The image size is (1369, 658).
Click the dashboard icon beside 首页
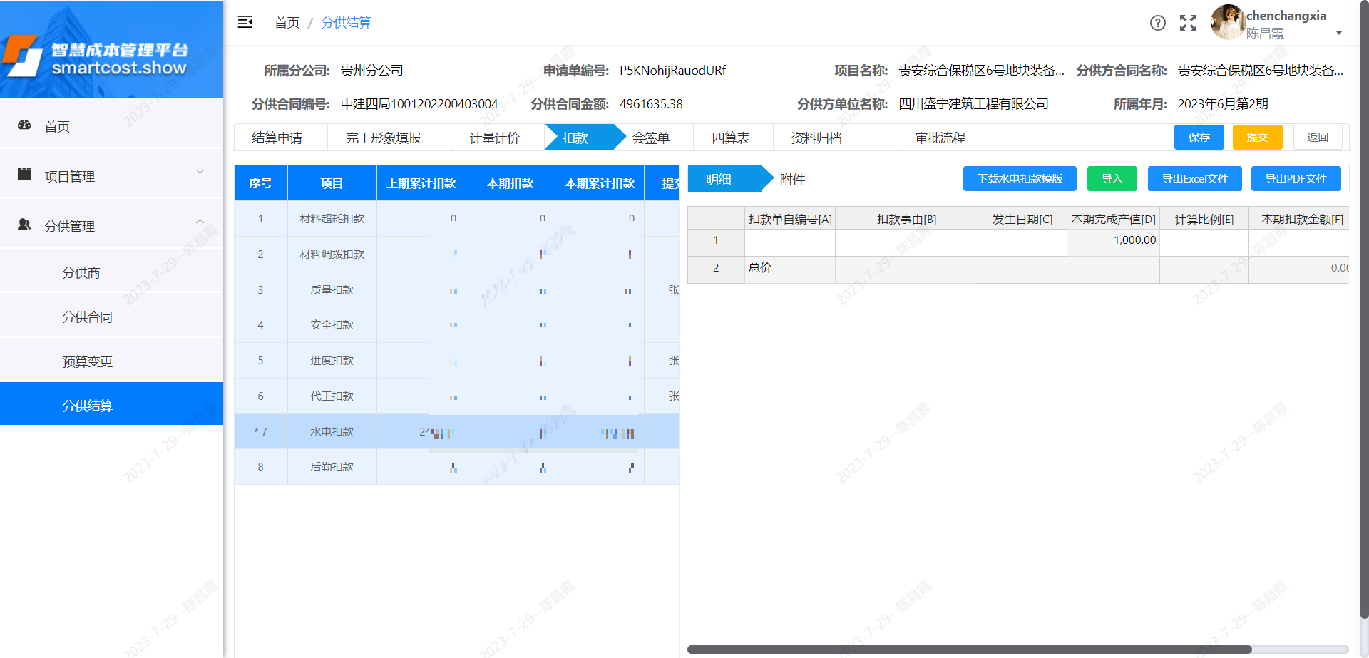click(x=24, y=125)
